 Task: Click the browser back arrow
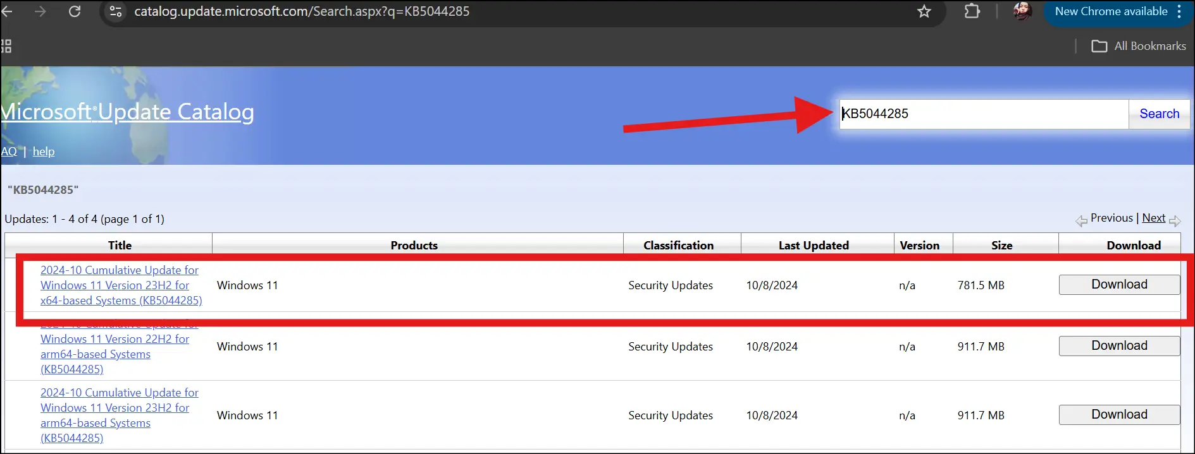(x=6, y=11)
